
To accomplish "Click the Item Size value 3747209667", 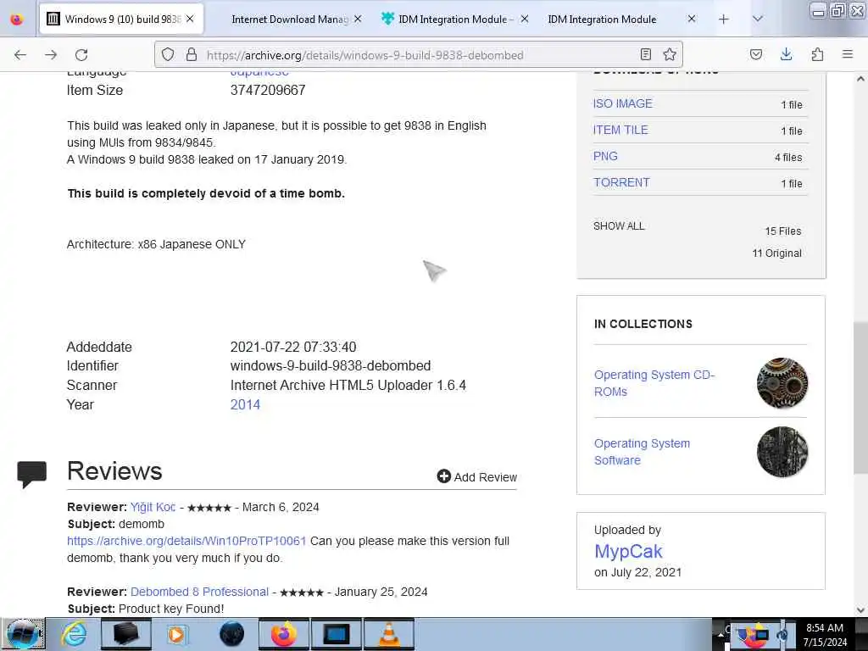I will tap(268, 90).
